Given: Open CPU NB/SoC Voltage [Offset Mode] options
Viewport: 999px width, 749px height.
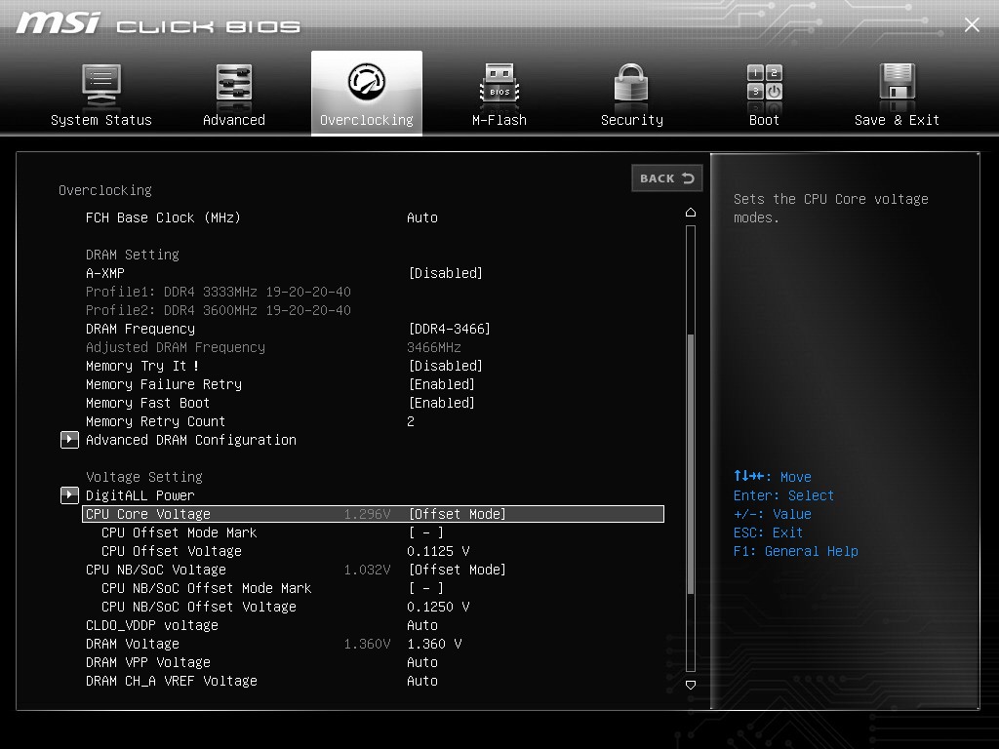Looking at the screenshot, I should [457, 570].
